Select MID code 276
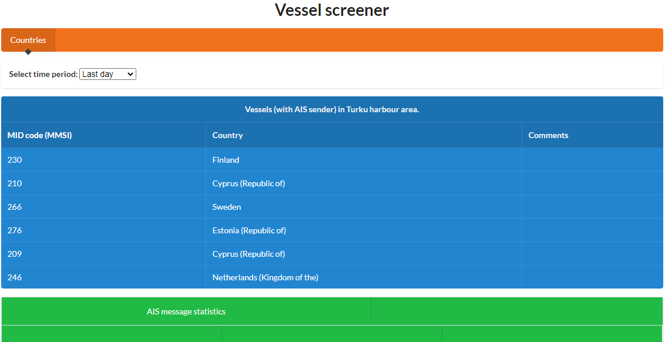This screenshot has height=342, width=665. [14, 230]
